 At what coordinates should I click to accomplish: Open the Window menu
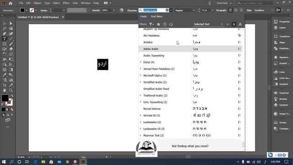click(x=86, y=3)
